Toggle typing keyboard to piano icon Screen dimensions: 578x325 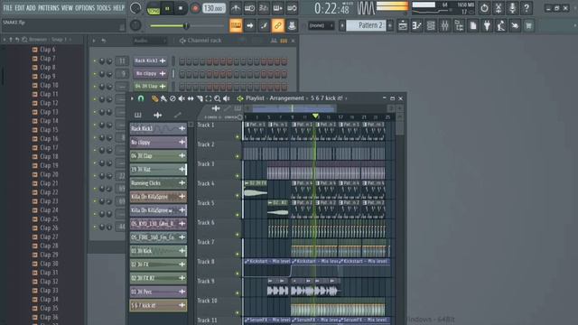tap(236, 26)
